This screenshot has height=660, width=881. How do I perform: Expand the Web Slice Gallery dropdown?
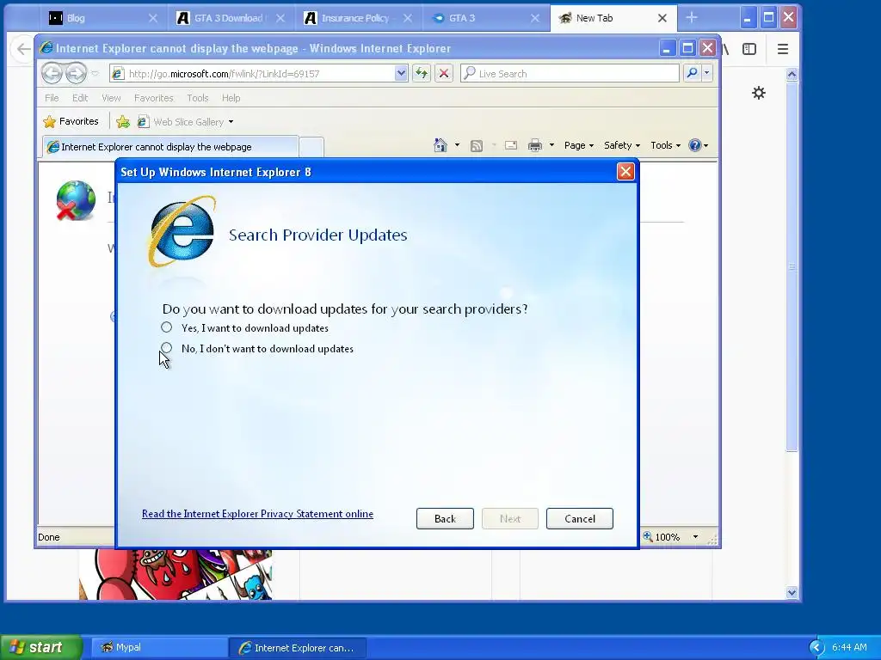tap(231, 122)
